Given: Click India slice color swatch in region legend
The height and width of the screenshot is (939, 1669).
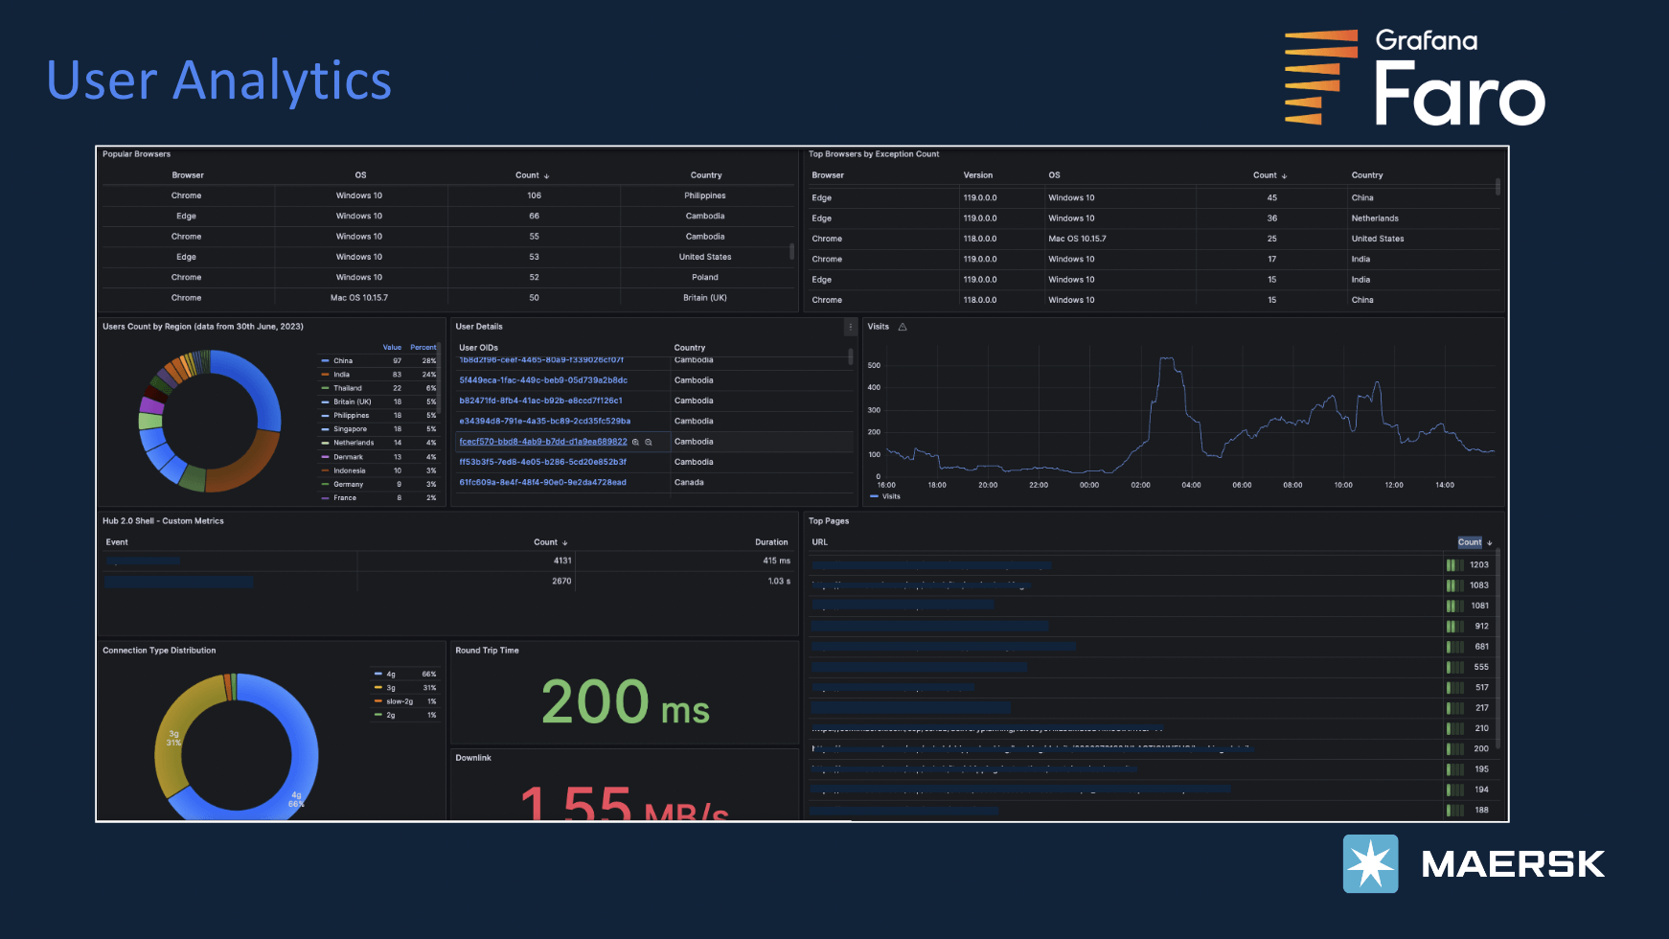Looking at the screenshot, I should tap(326, 375).
